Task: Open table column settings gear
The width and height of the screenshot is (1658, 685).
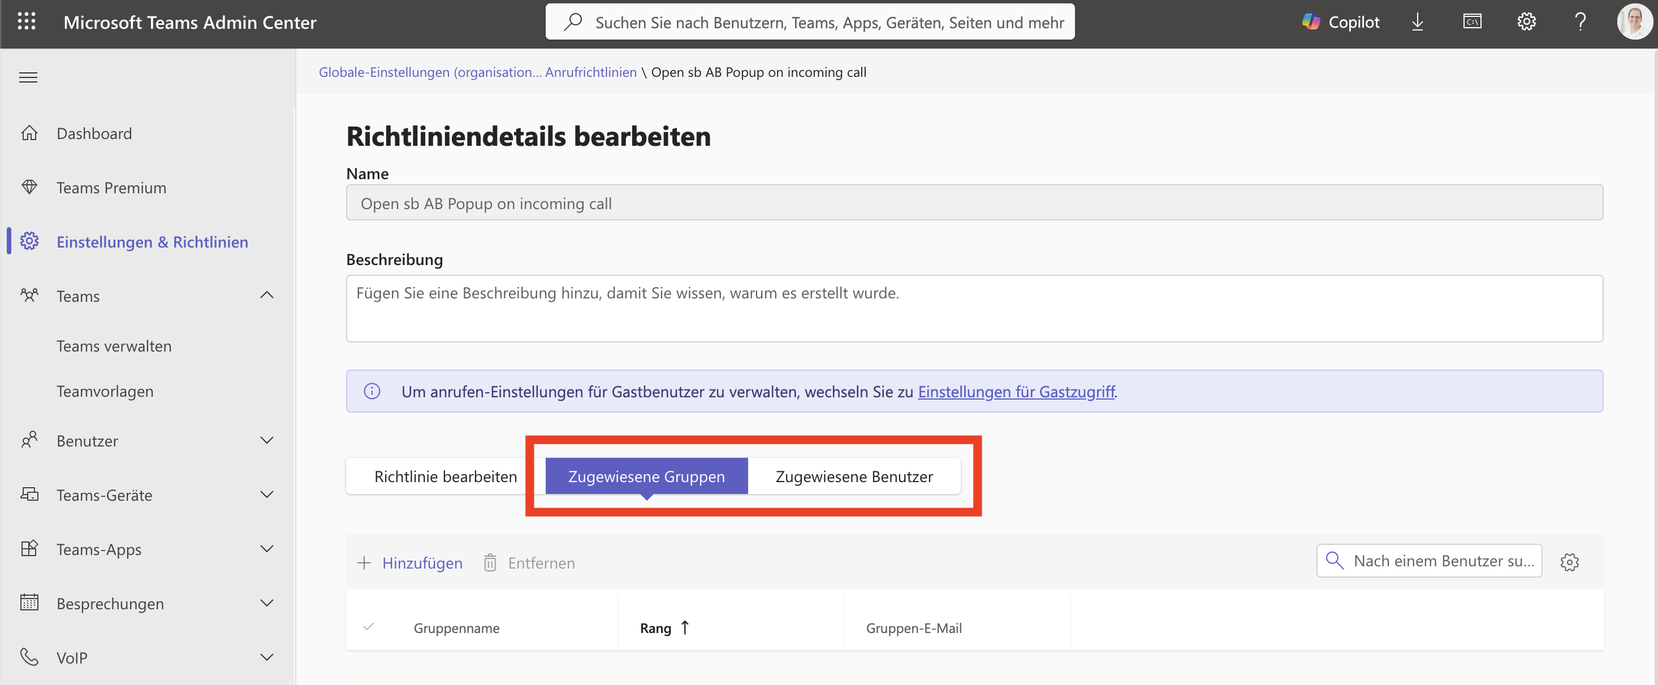Action: click(x=1569, y=562)
